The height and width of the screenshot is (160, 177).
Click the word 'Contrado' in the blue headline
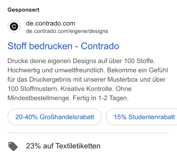pos(100,46)
